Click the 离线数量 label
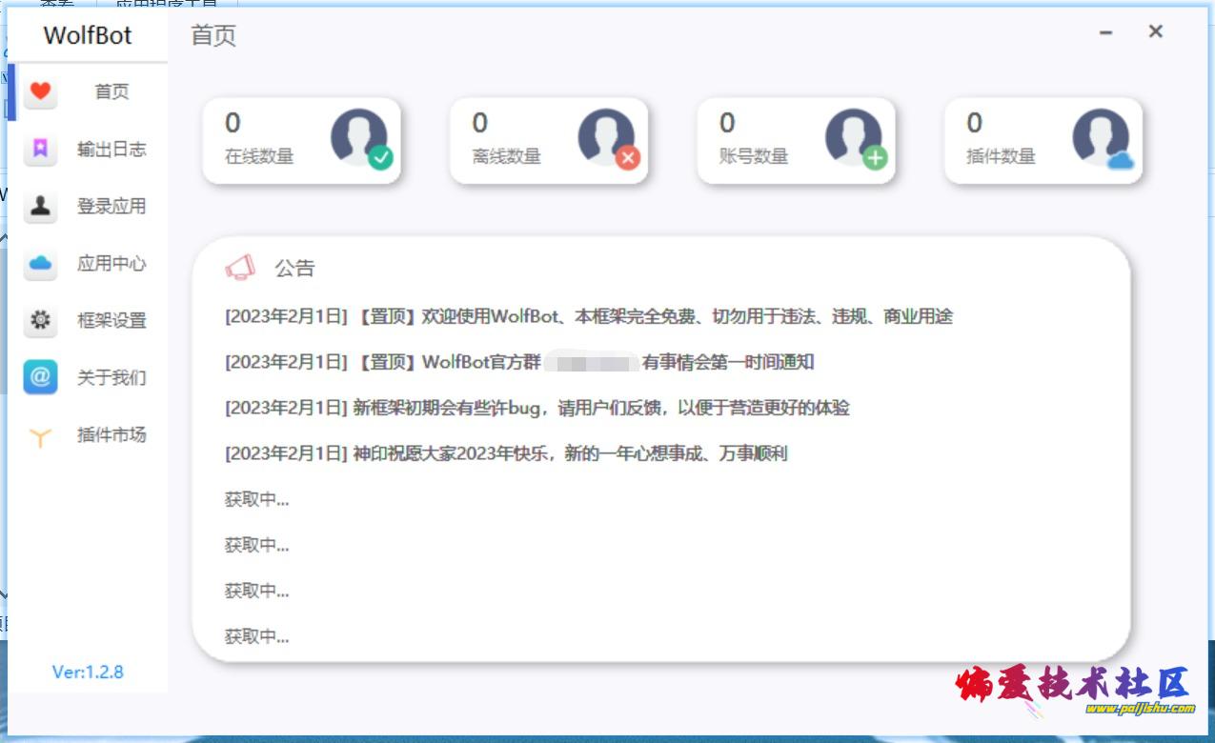Viewport: 1215px width, 743px height. click(507, 156)
